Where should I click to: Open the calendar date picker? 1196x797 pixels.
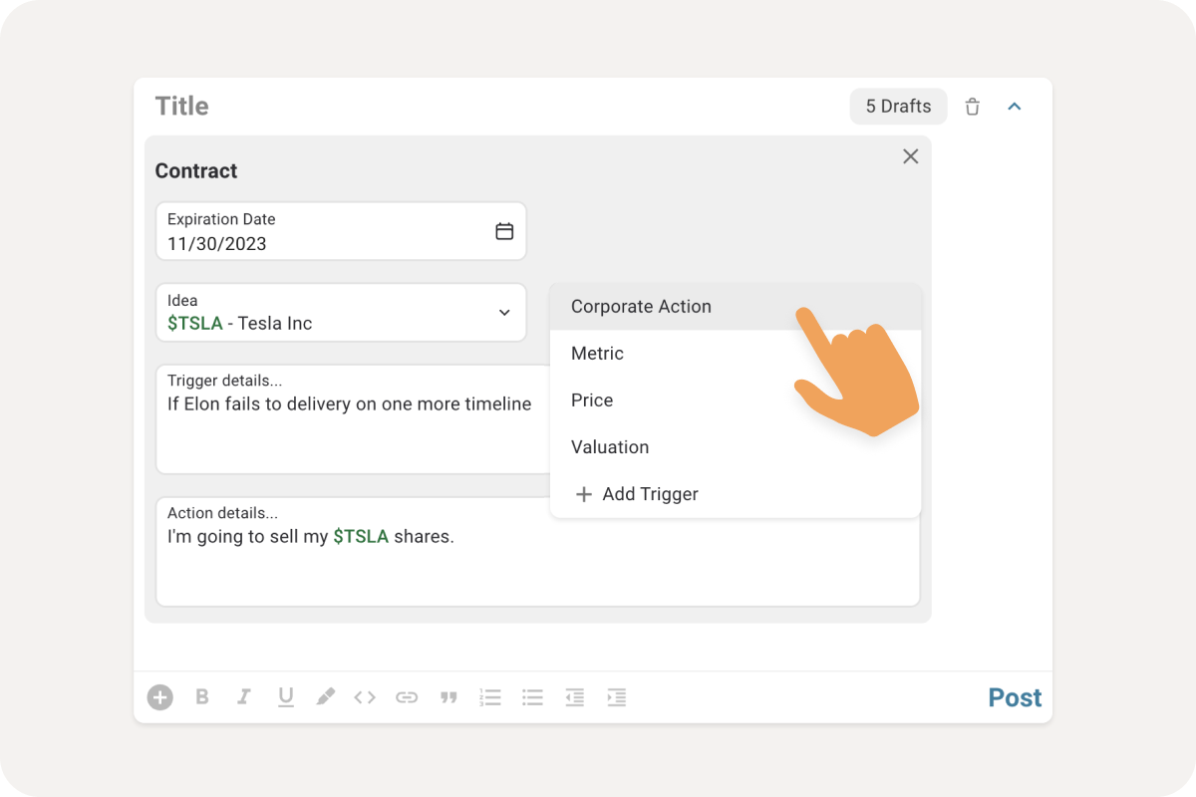coord(504,231)
